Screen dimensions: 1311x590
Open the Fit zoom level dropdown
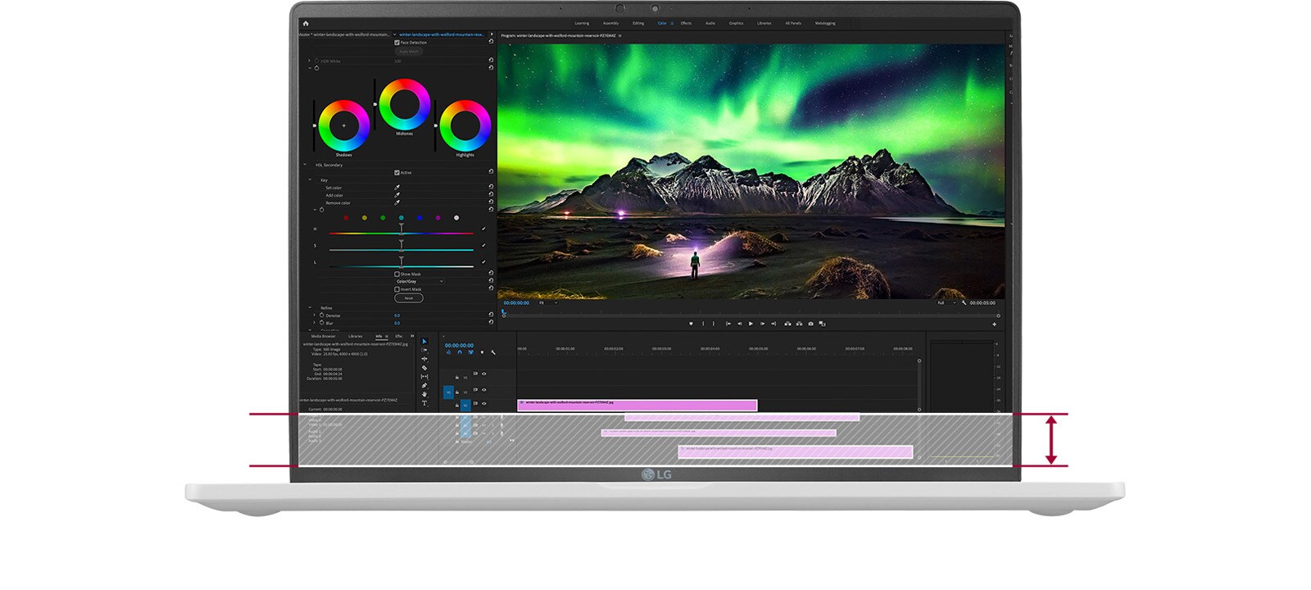tap(547, 303)
